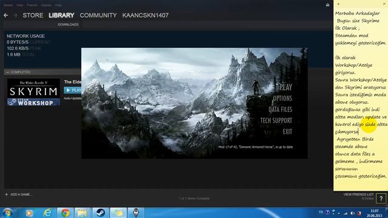Viewport: 388px width, 218px height.
Task: Click the Skyrim launcher taskbar icon
Action: (136, 213)
